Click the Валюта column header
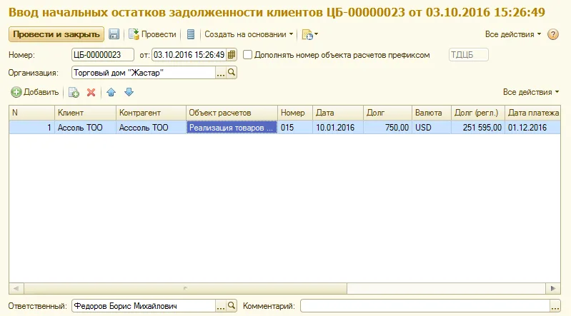Image resolution: width=571 pixels, height=316 pixels. [x=432, y=113]
